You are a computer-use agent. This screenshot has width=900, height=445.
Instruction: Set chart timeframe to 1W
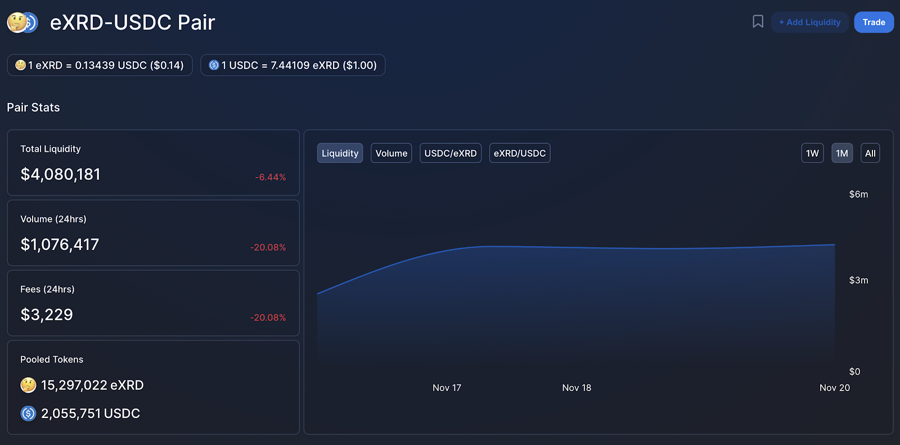tap(812, 153)
